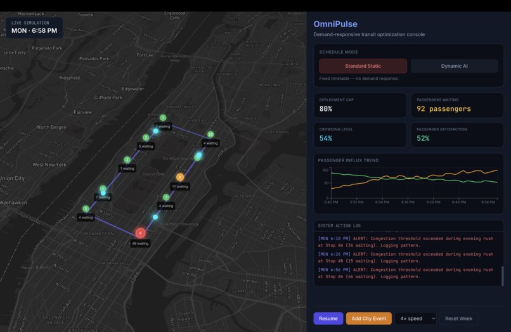Select green stop marker number 3
Viewport: 511px width, 332px height.
click(x=127, y=160)
